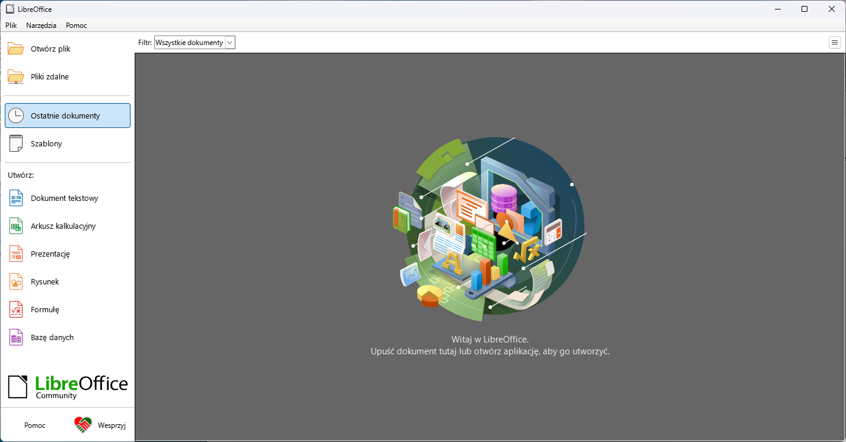Access remote files via Pliki zdalne

(x=50, y=76)
